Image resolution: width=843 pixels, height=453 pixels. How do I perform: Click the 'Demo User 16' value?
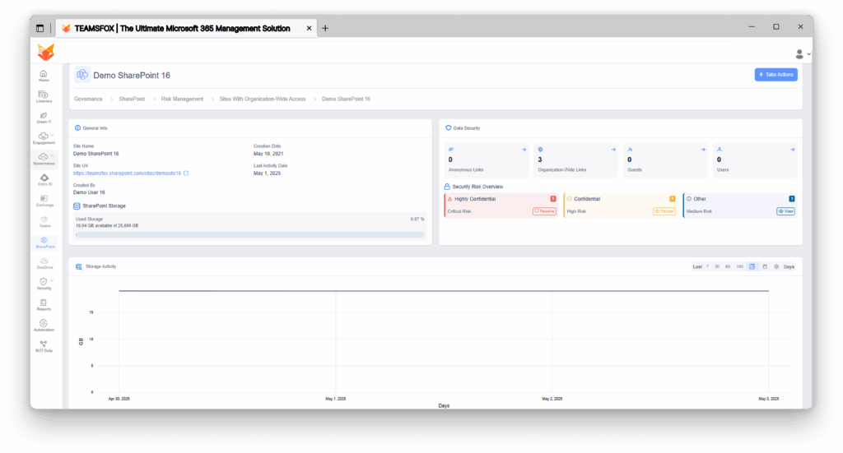click(x=89, y=192)
